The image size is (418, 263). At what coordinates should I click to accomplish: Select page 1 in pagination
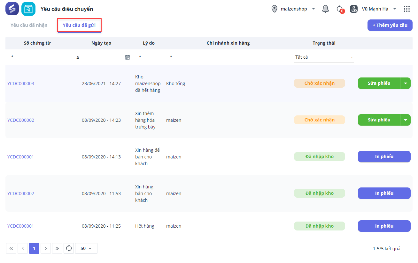[34, 248]
